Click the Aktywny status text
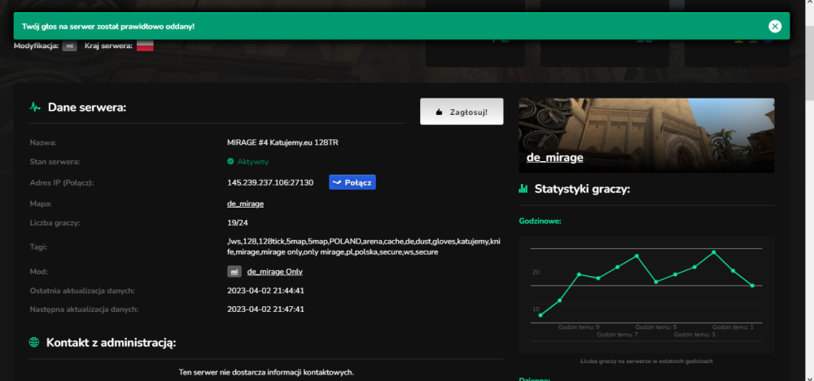This screenshot has height=381, width=814. click(x=253, y=162)
